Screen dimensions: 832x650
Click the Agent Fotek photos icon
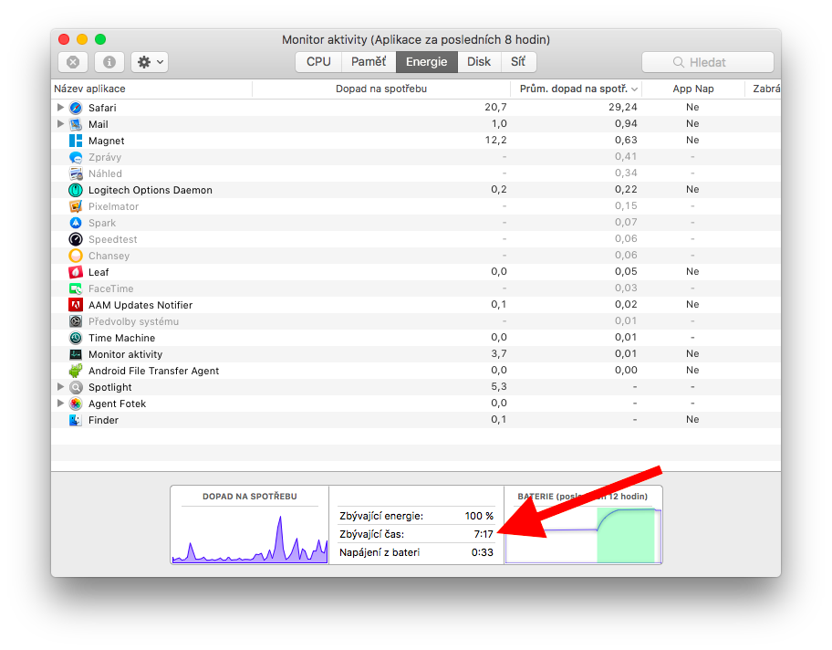coord(76,404)
